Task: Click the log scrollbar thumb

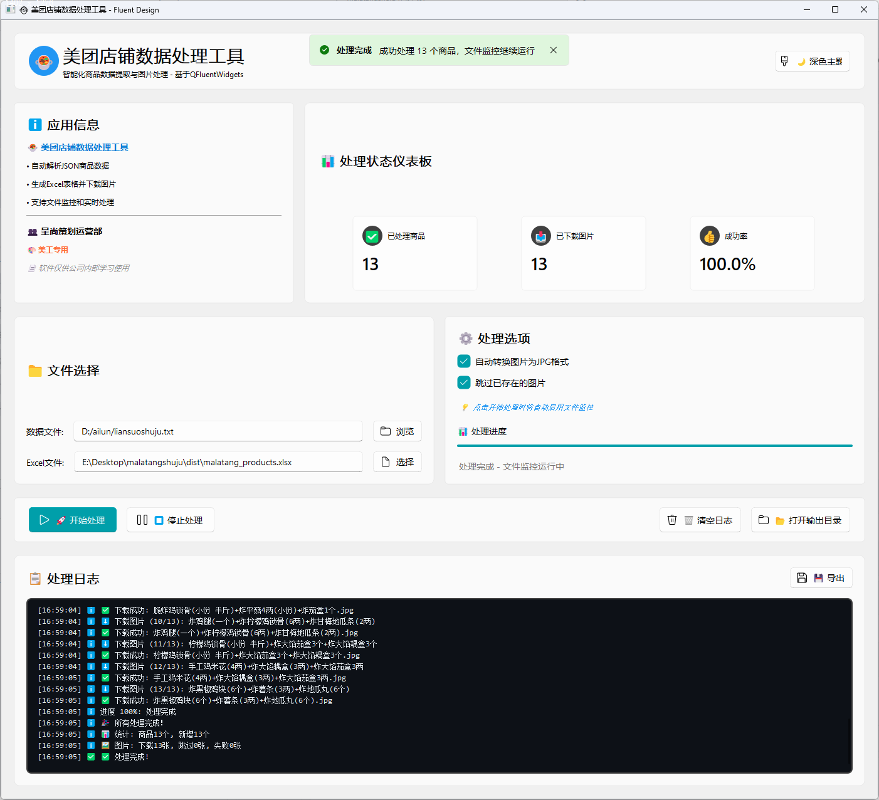Action: (850, 742)
